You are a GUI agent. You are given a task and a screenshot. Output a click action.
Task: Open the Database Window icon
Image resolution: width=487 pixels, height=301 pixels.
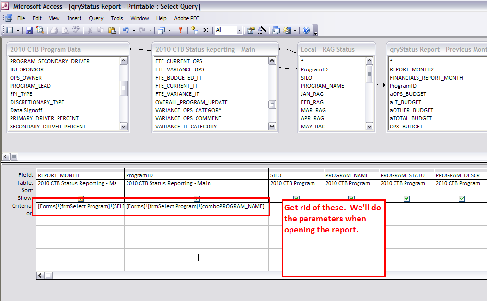coord(276,30)
